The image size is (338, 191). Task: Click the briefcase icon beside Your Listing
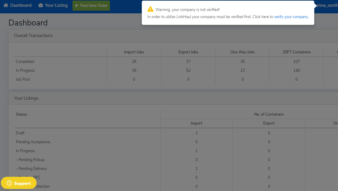coord(41,5)
